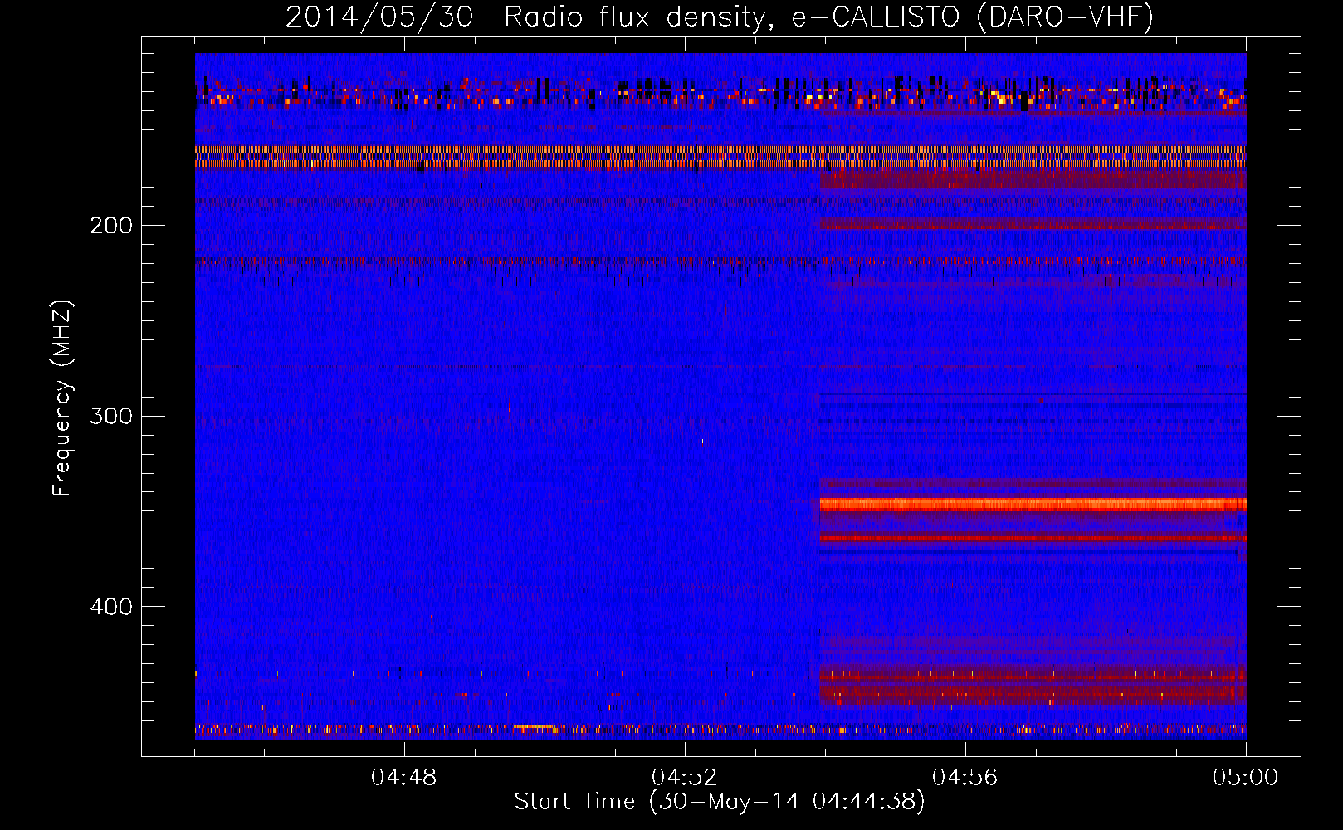Click the short yellow streak at the bottom near 04:49:45
This screenshot has width=1343, height=830.
pos(534,727)
